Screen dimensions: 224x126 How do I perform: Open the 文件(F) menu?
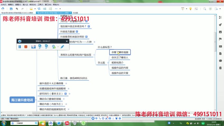pyautogui.click(x=4, y=5)
